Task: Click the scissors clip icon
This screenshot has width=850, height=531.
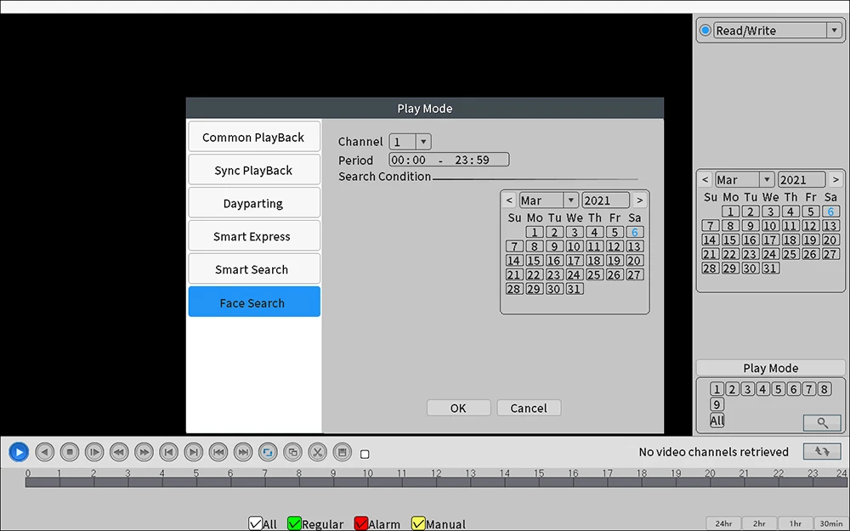Action: [x=318, y=452]
